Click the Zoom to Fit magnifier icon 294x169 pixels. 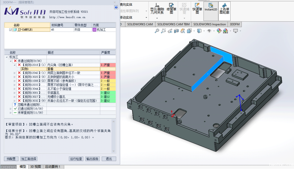click(157, 31)
